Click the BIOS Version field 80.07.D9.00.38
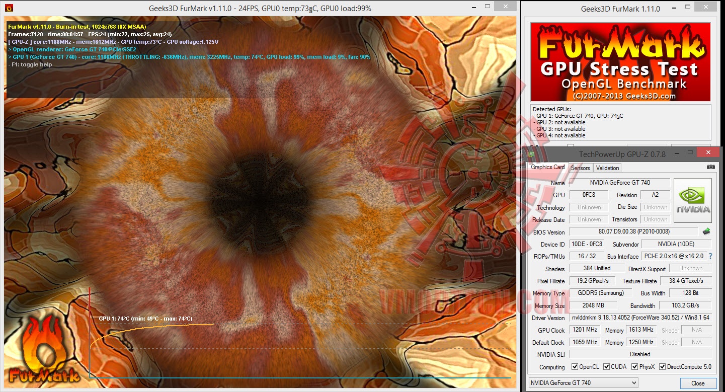The height and width of the screenshot is (392, 725). tap(634, 232)
